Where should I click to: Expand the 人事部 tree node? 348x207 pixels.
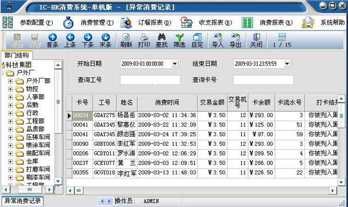[x=10, y=97]
